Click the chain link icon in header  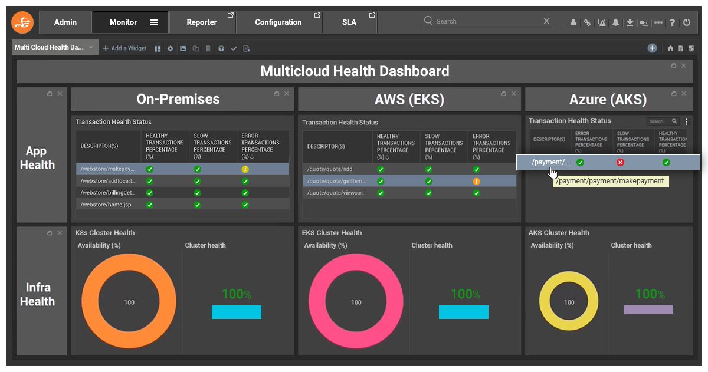tap(587, 22)
